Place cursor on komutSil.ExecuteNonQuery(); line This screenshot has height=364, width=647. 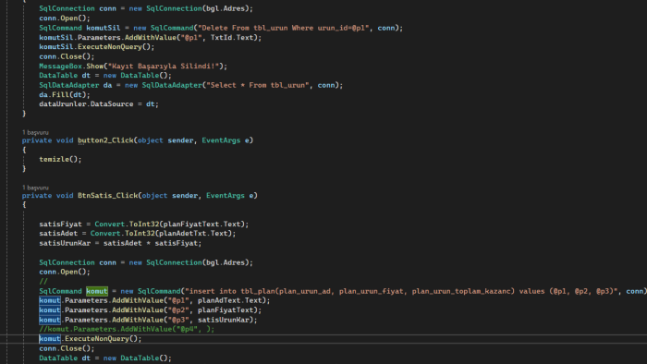(x=96, y=46)
